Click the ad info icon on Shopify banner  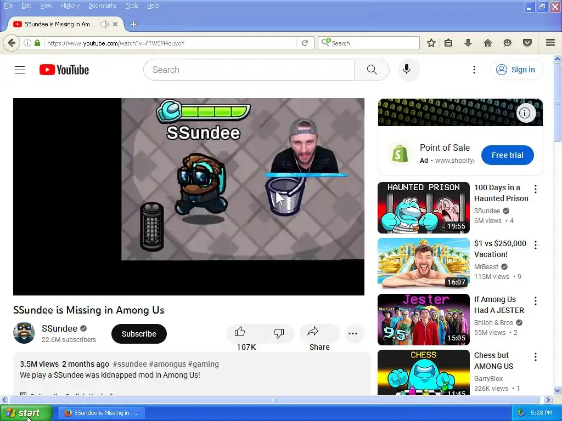[525, 113]
